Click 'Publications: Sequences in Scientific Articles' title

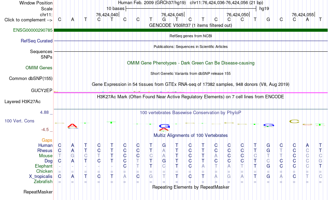[x=191, y=47]
